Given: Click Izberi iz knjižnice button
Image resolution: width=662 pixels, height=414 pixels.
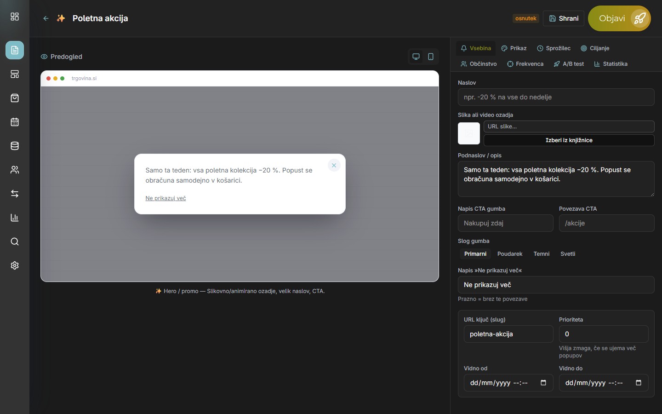Looking at the screenshot, I should coord(569,140).
